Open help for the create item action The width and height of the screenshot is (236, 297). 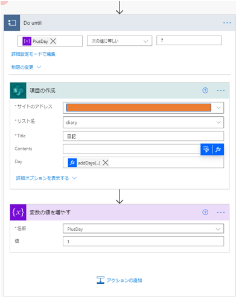coord(205,90)
